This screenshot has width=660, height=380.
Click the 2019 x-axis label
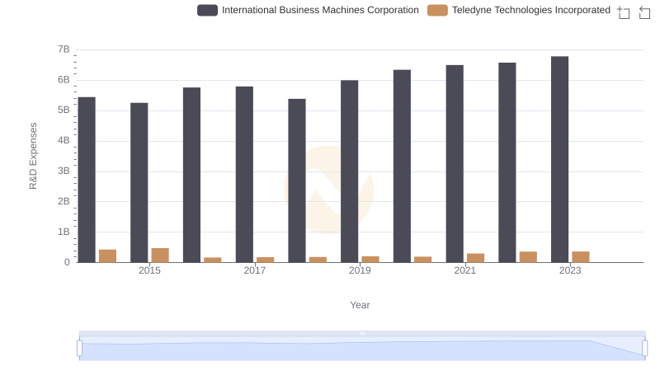point(360,270)
